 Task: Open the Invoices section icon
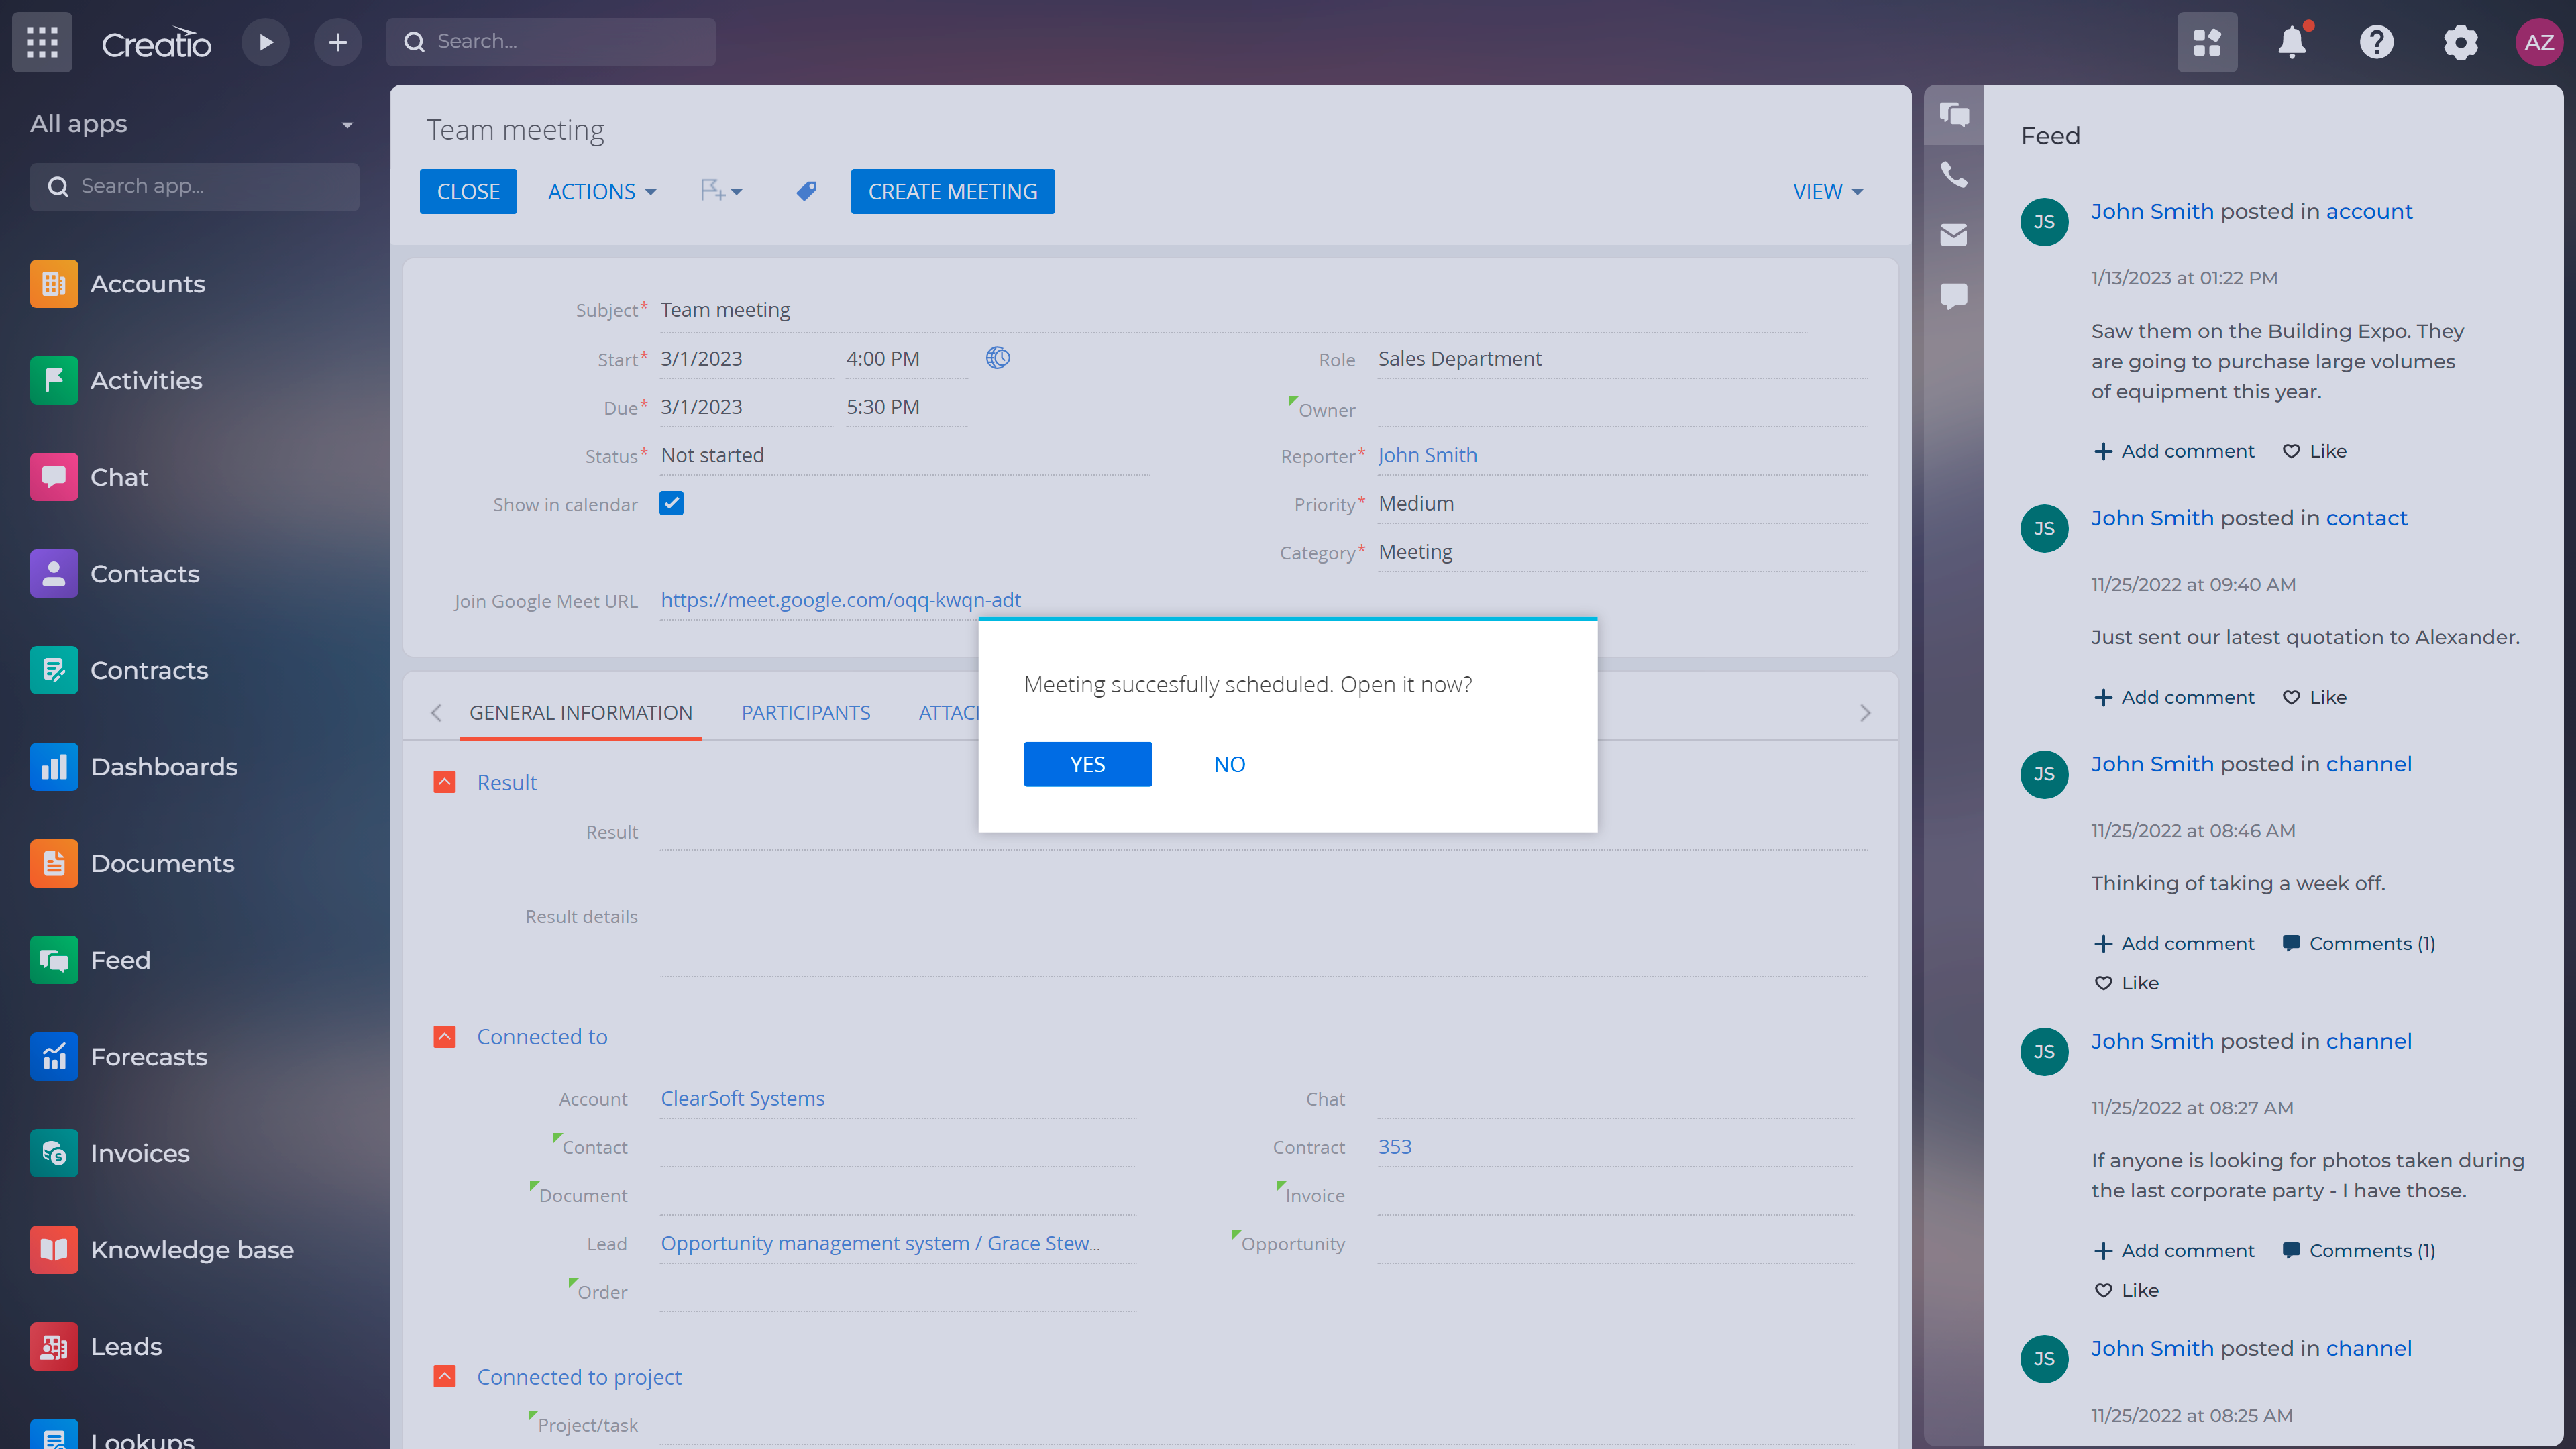tap(54, 1153)
